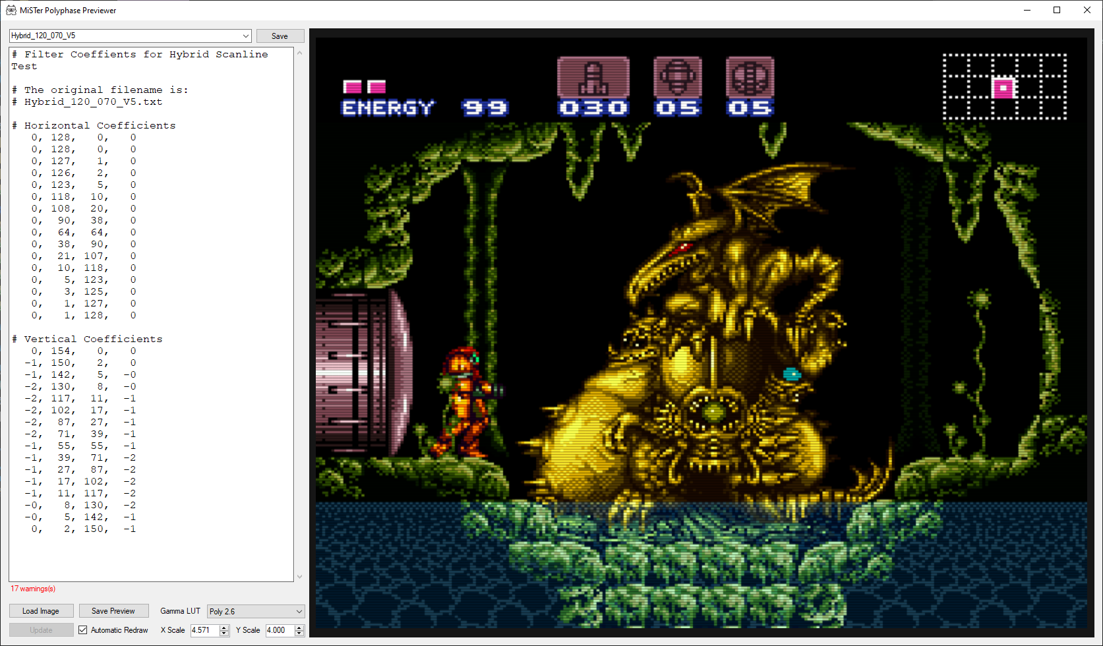
Task: Click the Gamma LUT label
Action: (x=180, y=611)
